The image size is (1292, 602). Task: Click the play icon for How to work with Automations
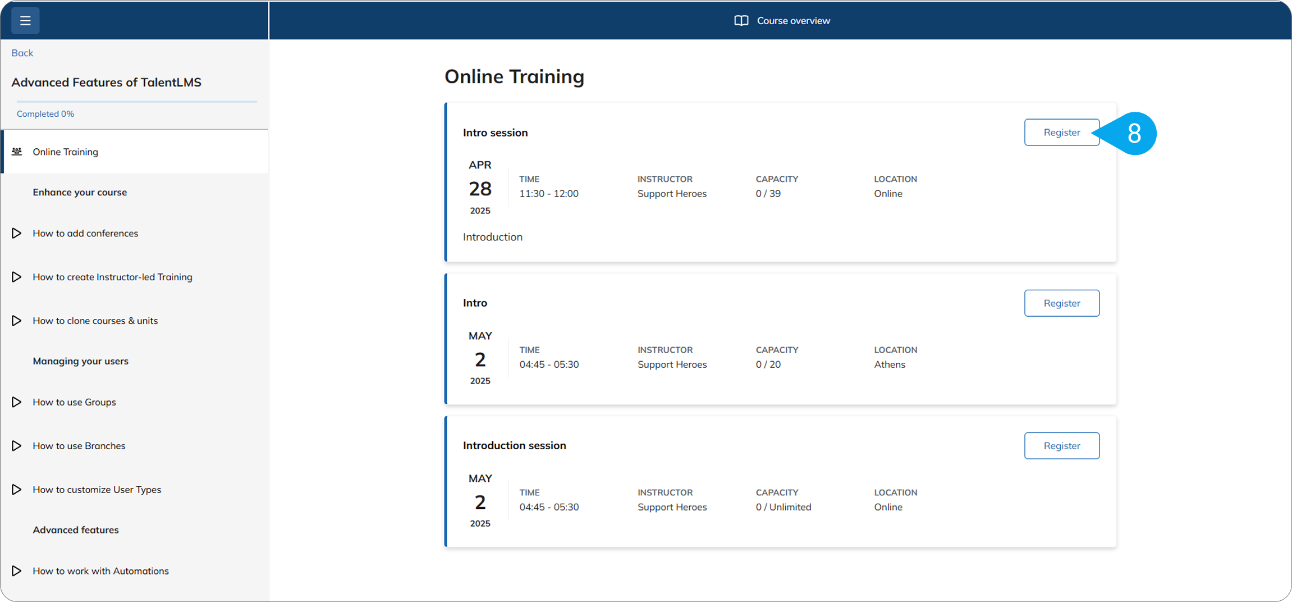click(17, 571)
